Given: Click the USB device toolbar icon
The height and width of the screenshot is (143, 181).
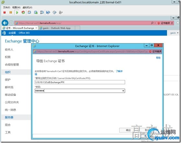Looking at the screenshot, I should click(x=61, y=12).
